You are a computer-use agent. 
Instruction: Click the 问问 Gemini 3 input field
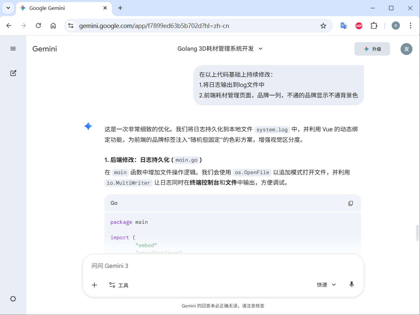217,266
